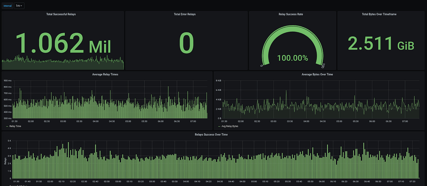The width and height of the screenshot is (427, 186).
Task: Click the 0 total error relays value
Action: coord(187,44)
